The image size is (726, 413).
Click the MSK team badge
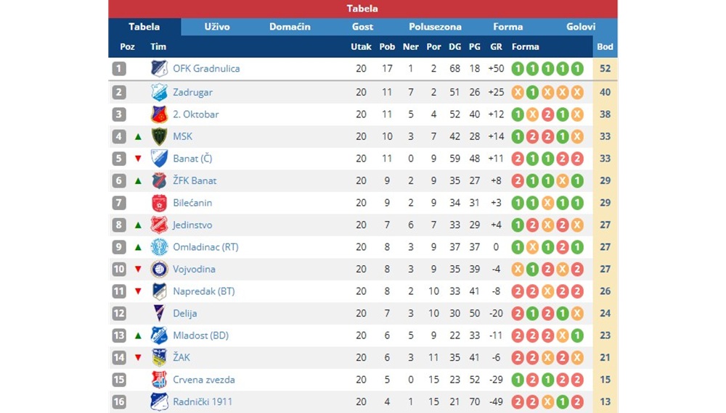pos(159,136)
